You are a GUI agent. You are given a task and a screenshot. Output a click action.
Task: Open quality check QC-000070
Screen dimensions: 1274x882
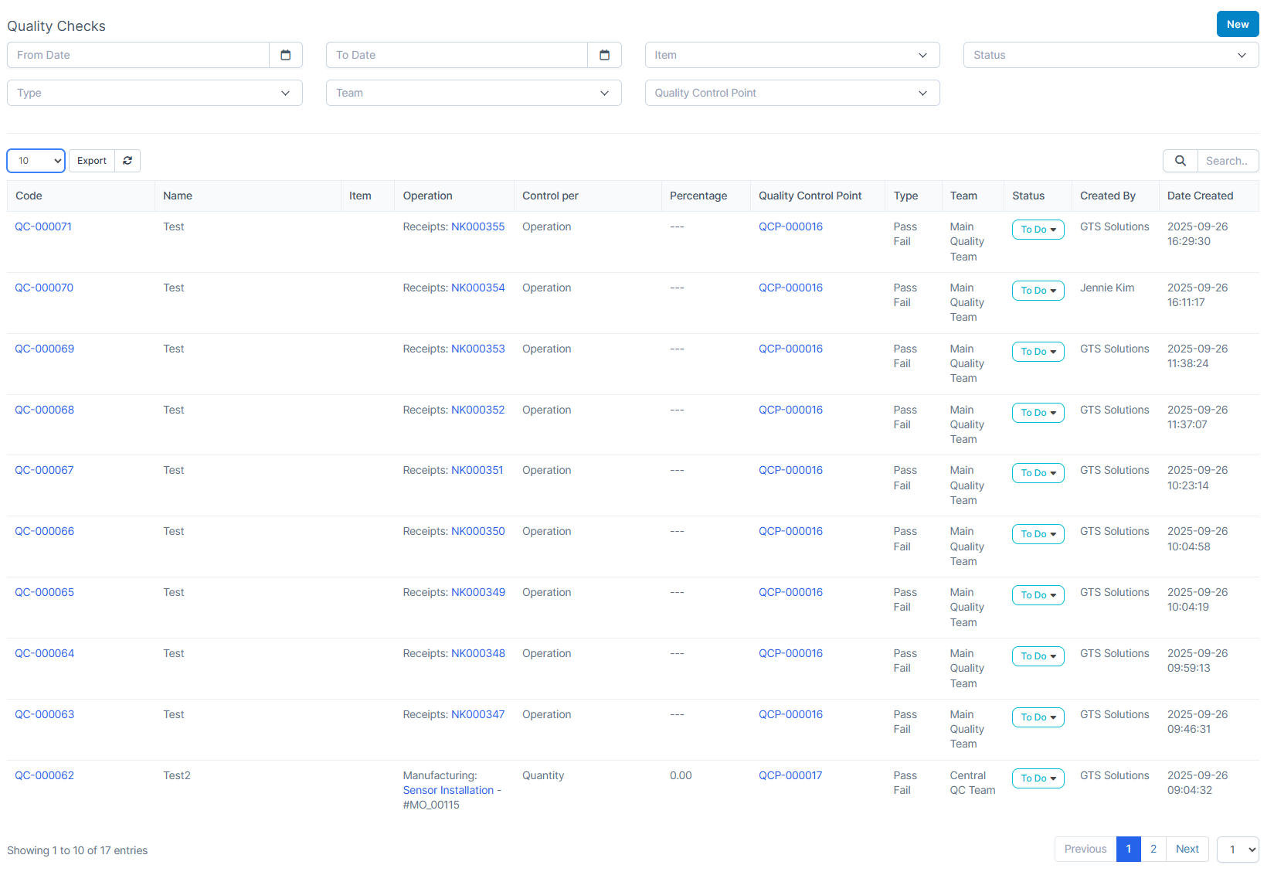click(x=44, y=288)
